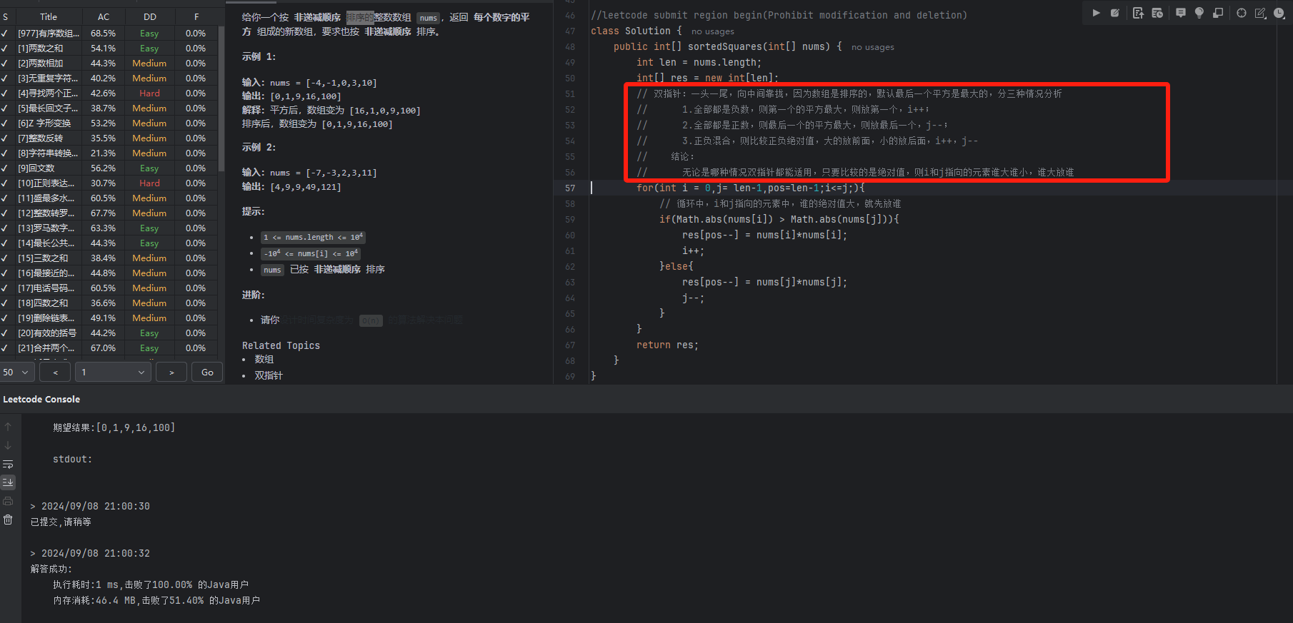The image size is (1293, 623).
Task: Open the submission history icon
Action: [x=1157, y=13]
